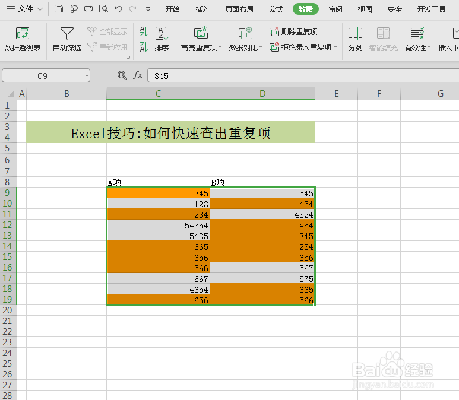Viewport: 459px width, 400px height.
Task: Open the 排序 sort dialog
Action: 162,39
